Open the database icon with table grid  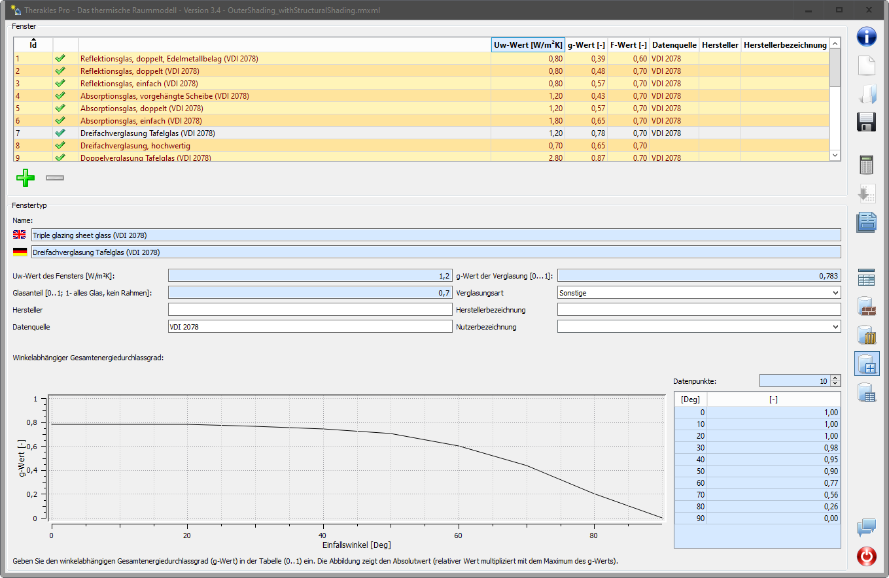(867, 392)
